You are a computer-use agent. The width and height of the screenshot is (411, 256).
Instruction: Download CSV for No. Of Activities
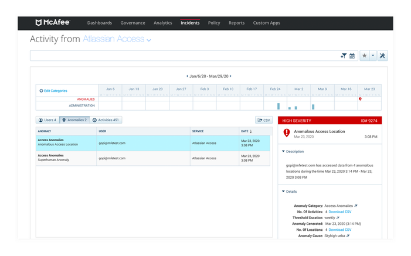click(x=339, y=211)
